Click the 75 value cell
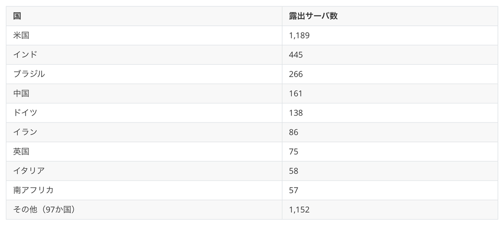Viewport: 502px width, 226px height. (x=390, y=151)
